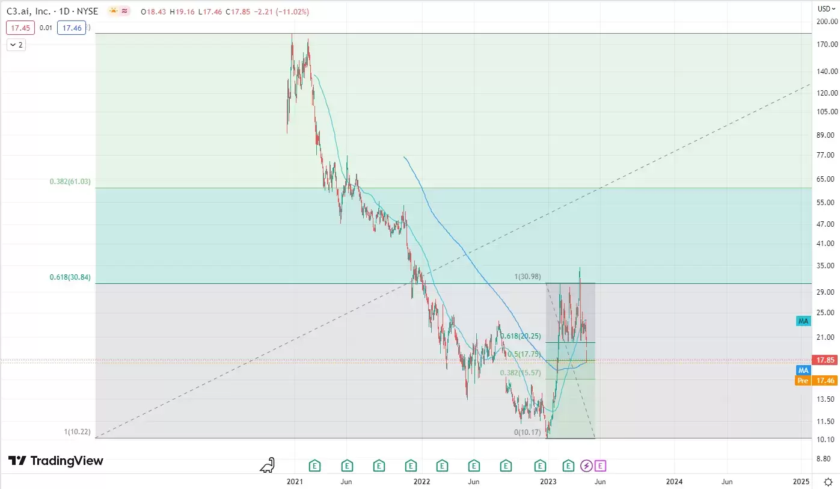Click the change value −2.21 (−11.02%)
The height and width of the screenshot is (489, 840).
(x=281, y=12)
